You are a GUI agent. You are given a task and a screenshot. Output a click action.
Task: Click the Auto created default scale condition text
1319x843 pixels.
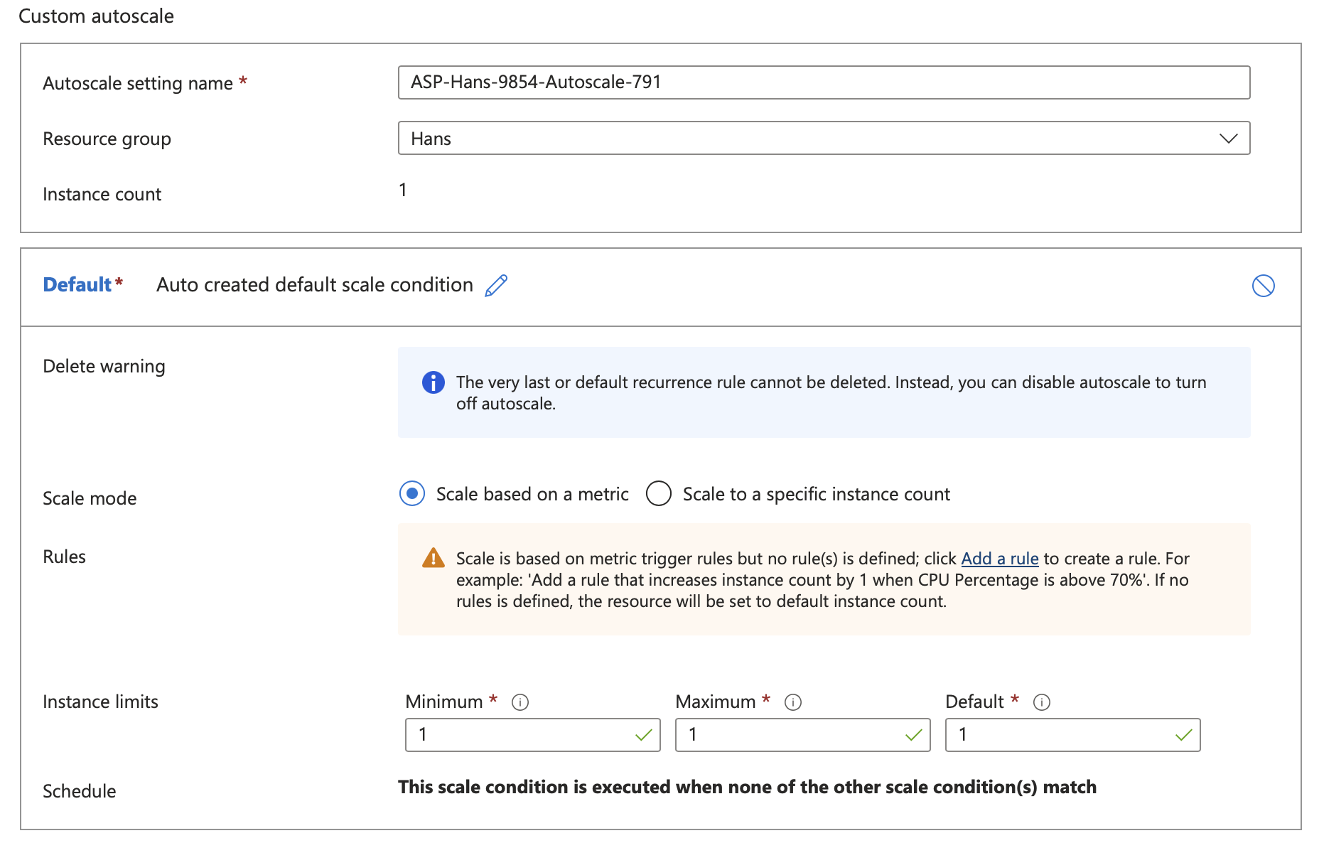[x=314, y=285]
